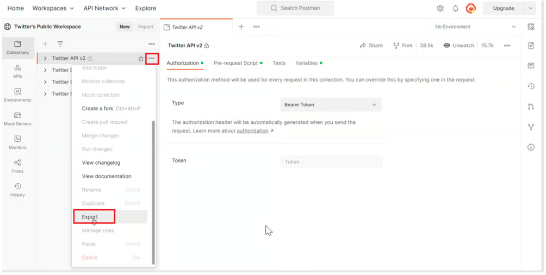The height and width of the screenshot is (275, 546).
Task: Click the Fork button
Action: point(403,46)
